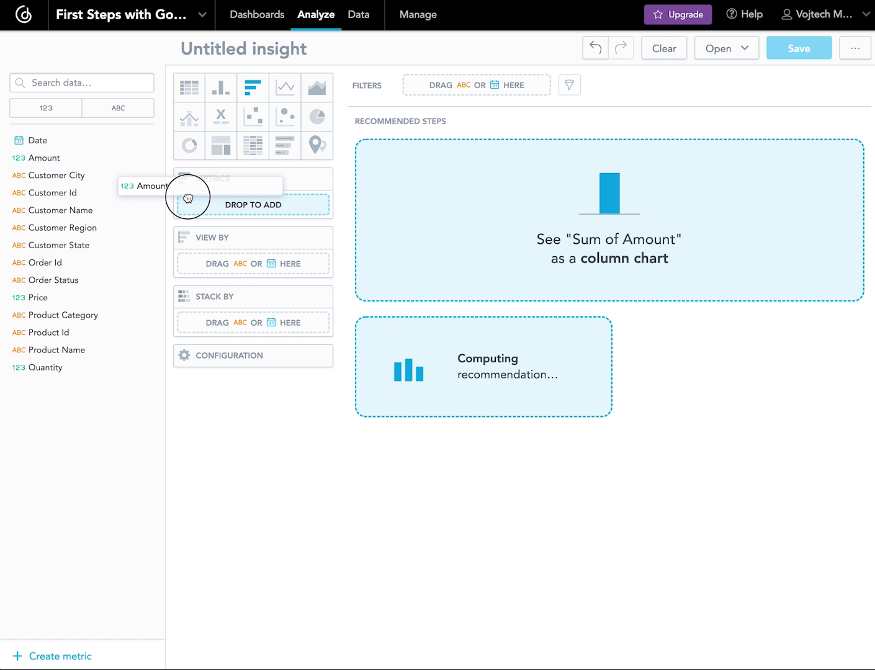Select the Table visualization type
This screenshot has width=875, height=670.
pyautogui.click(x=189, y=87)
